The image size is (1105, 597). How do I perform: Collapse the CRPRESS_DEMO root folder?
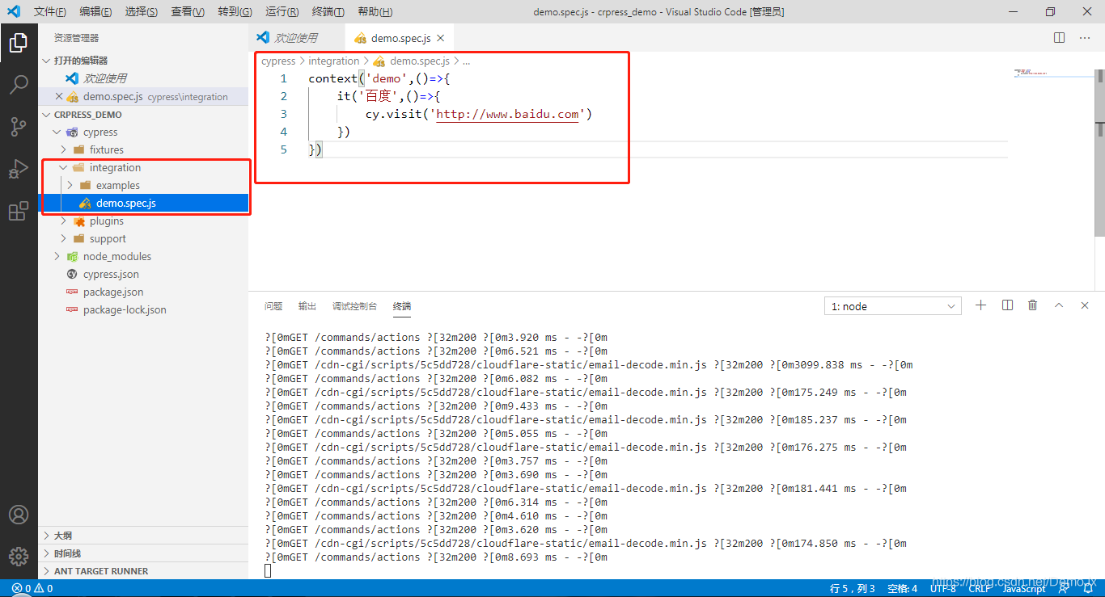pos(47,115)
